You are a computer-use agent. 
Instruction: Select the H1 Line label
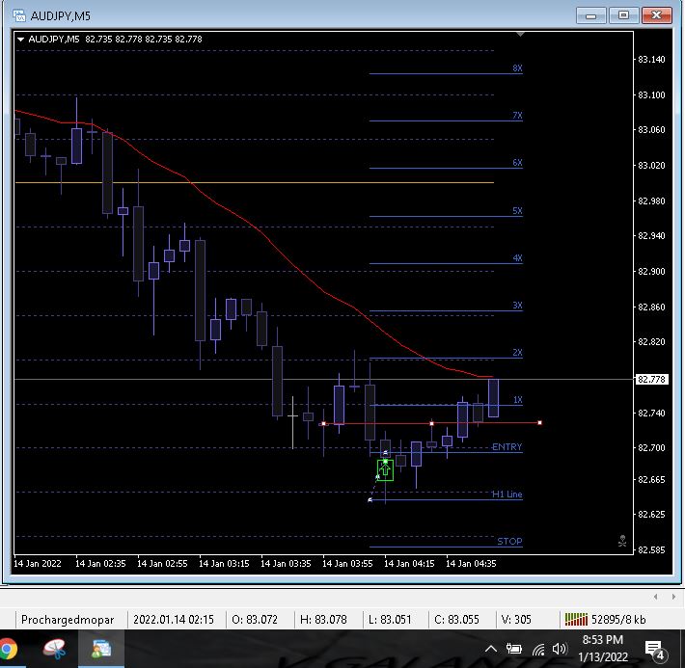[x=507, y=494]
